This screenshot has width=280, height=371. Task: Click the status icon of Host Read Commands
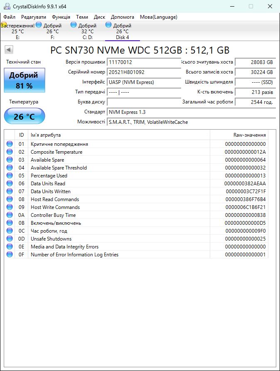(10, 199)
